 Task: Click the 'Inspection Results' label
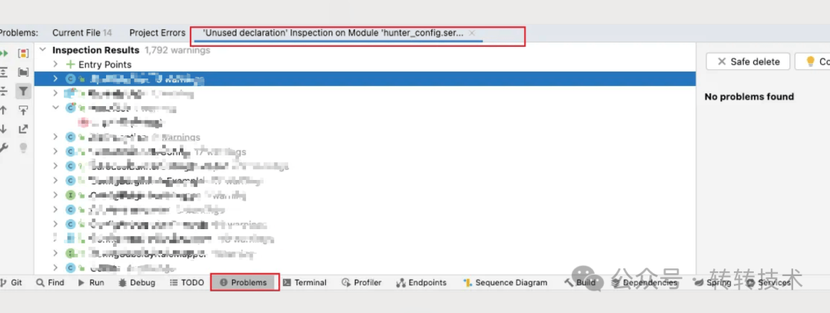(x=96, y=50)
